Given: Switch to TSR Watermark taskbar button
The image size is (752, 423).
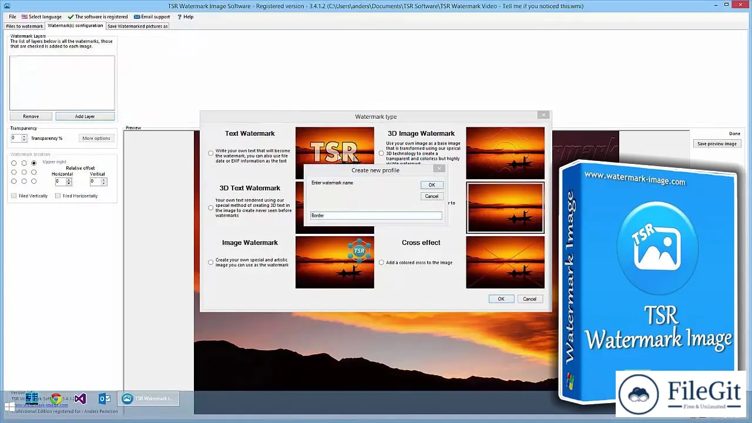Looking at the screenshot, I should pos(147,399).
